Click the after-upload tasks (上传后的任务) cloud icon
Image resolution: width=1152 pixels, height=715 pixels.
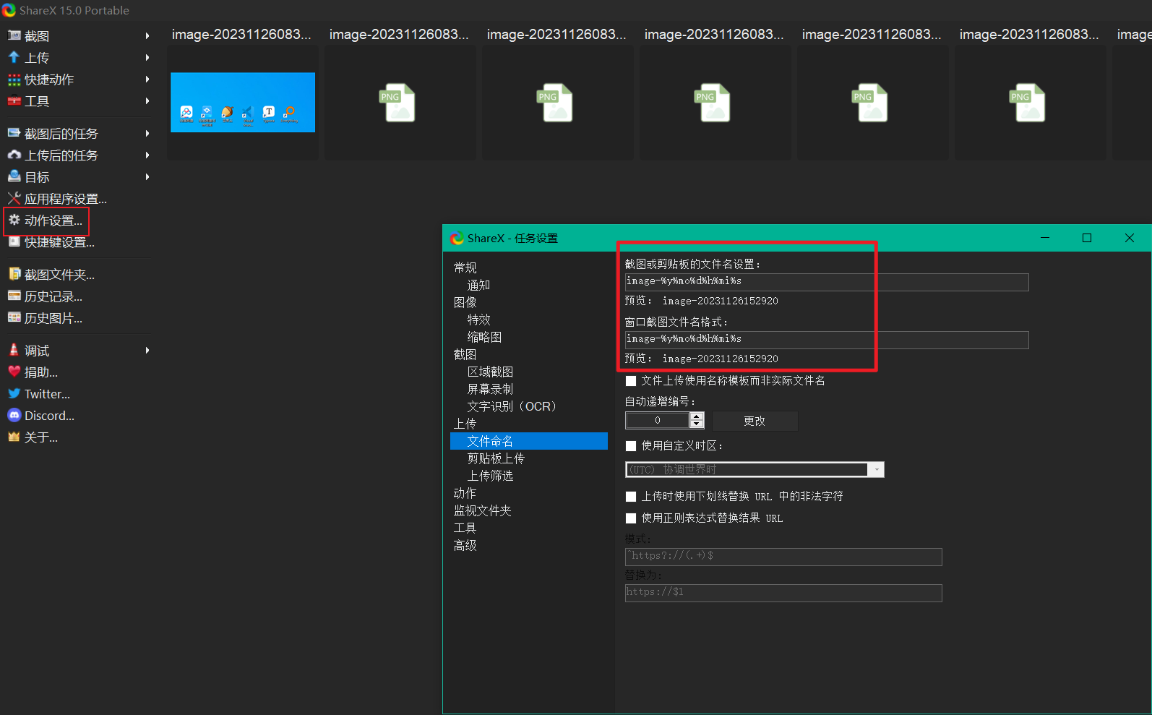(14, 155)
